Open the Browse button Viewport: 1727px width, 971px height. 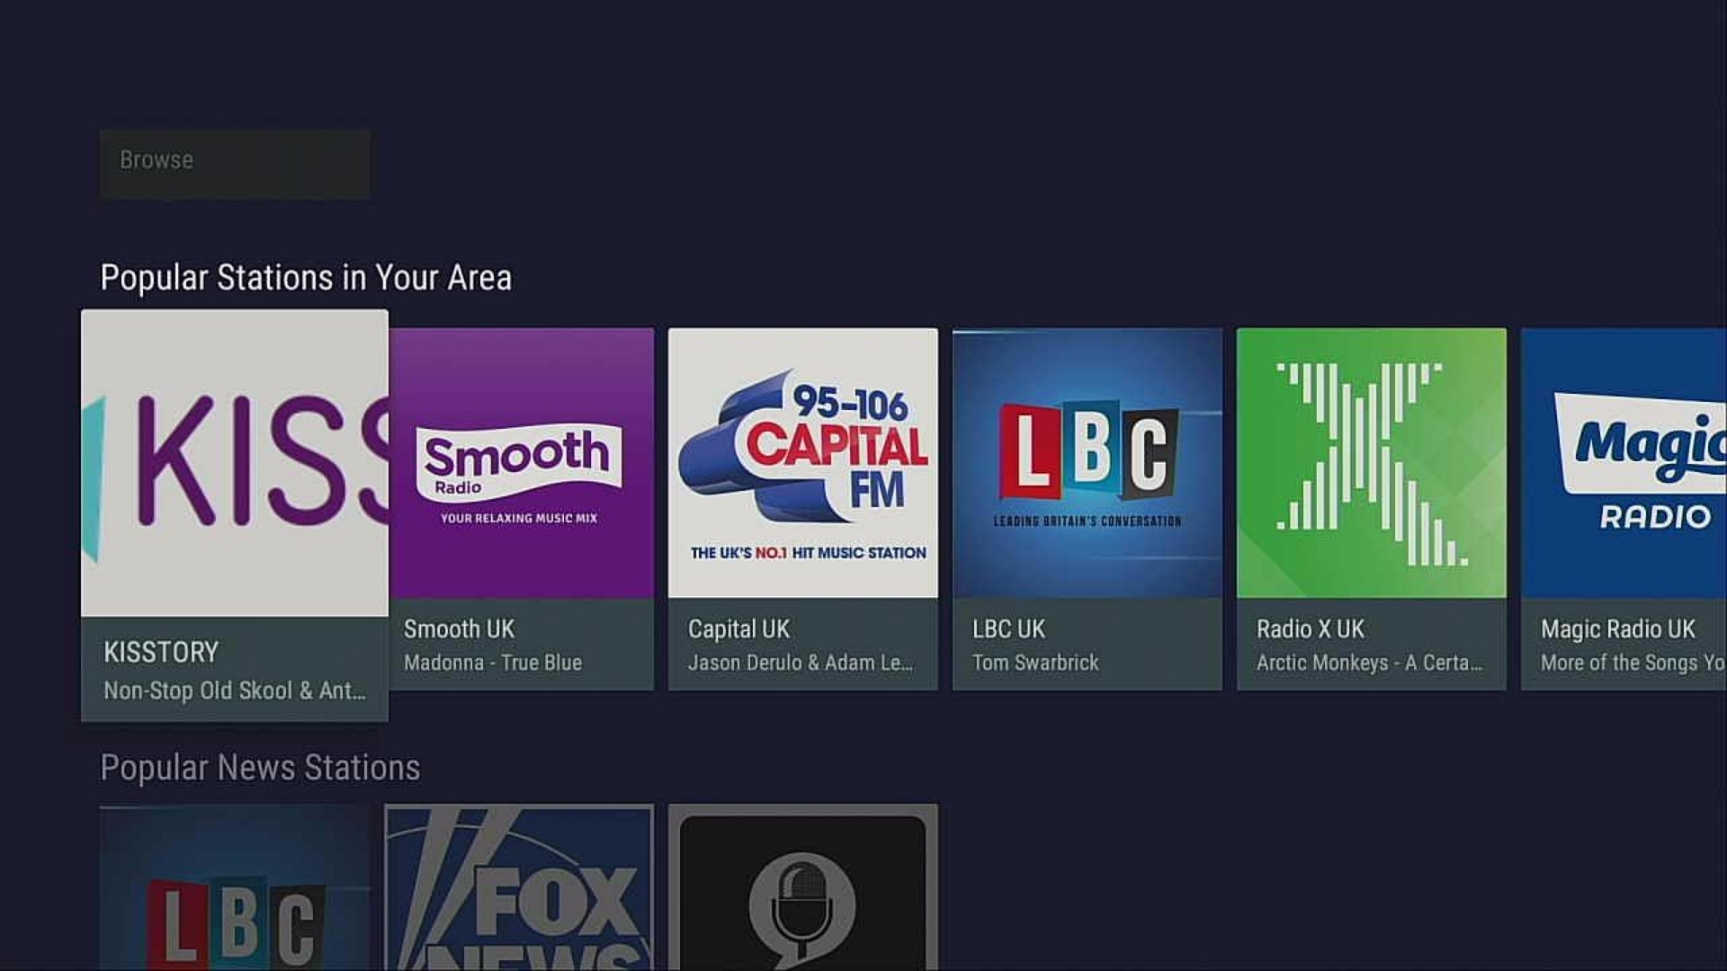(234, 163)
